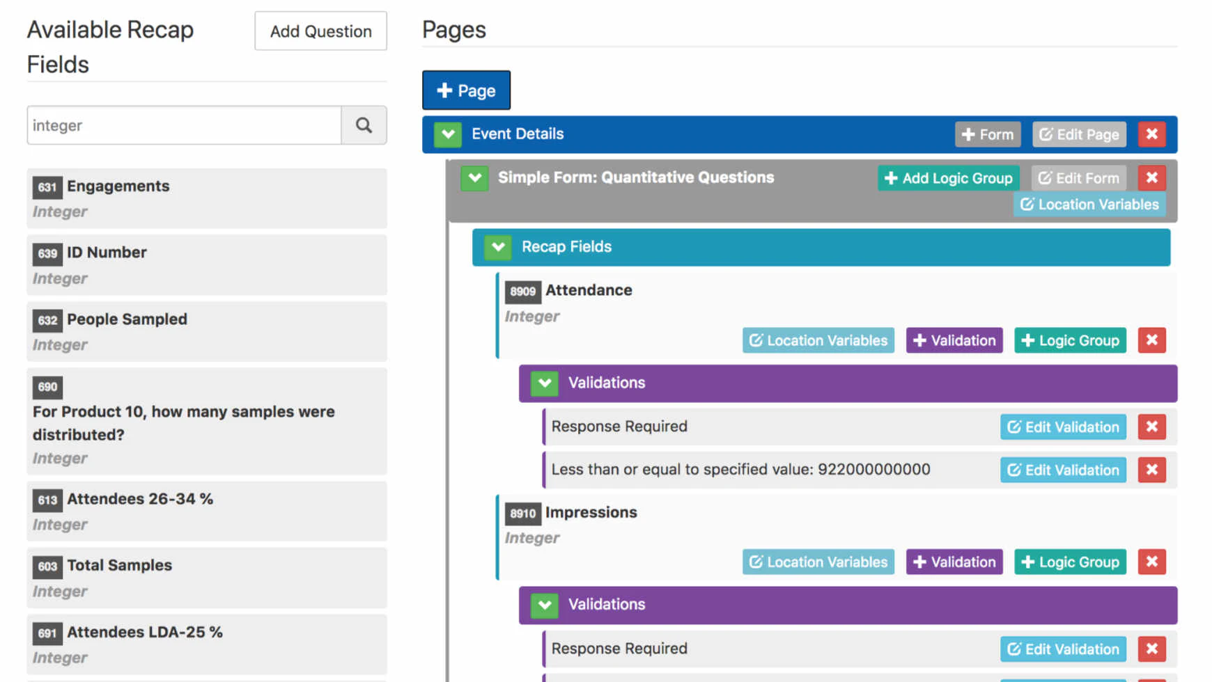1212x682 pixels.
Task: Delete the Attendance recap field
Action: (1151, 340)
